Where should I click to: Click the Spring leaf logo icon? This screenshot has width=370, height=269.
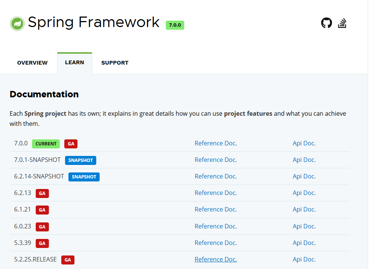pyautogui.click(x=17, y=24)
